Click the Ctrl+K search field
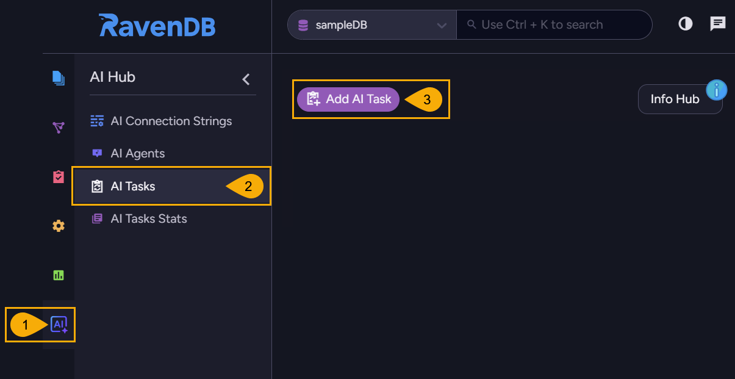 click(554, 24)
